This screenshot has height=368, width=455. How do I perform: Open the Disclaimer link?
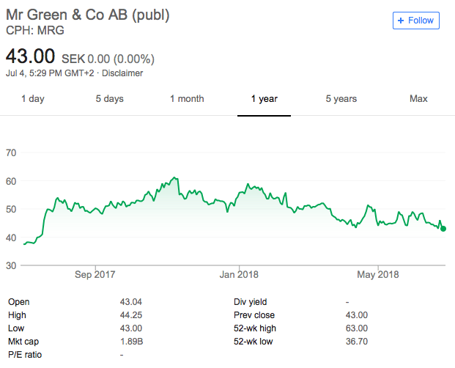tap(122, 73)
